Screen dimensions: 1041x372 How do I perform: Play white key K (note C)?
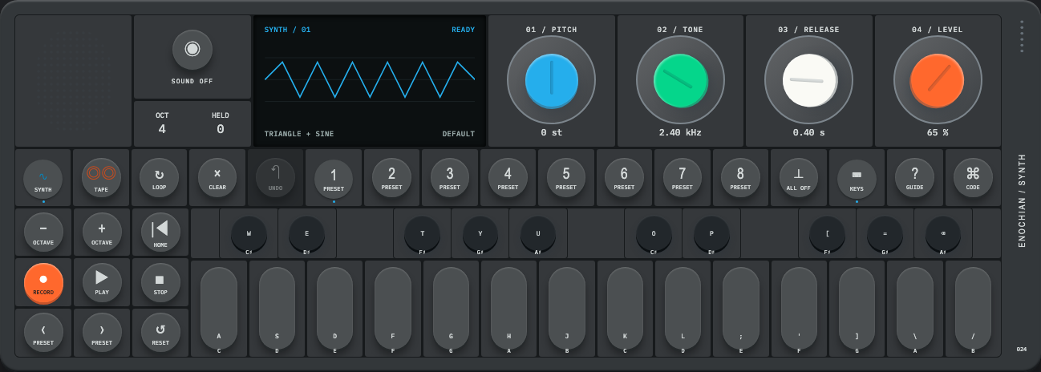[x=625, y=308]
